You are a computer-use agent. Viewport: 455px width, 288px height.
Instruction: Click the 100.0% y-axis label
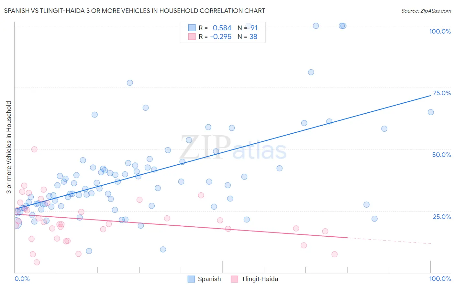(440, 31)
